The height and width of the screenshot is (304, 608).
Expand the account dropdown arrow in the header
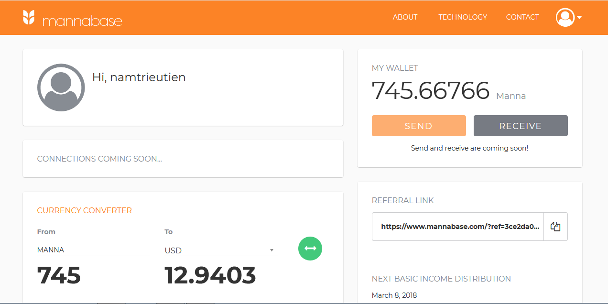579,18
